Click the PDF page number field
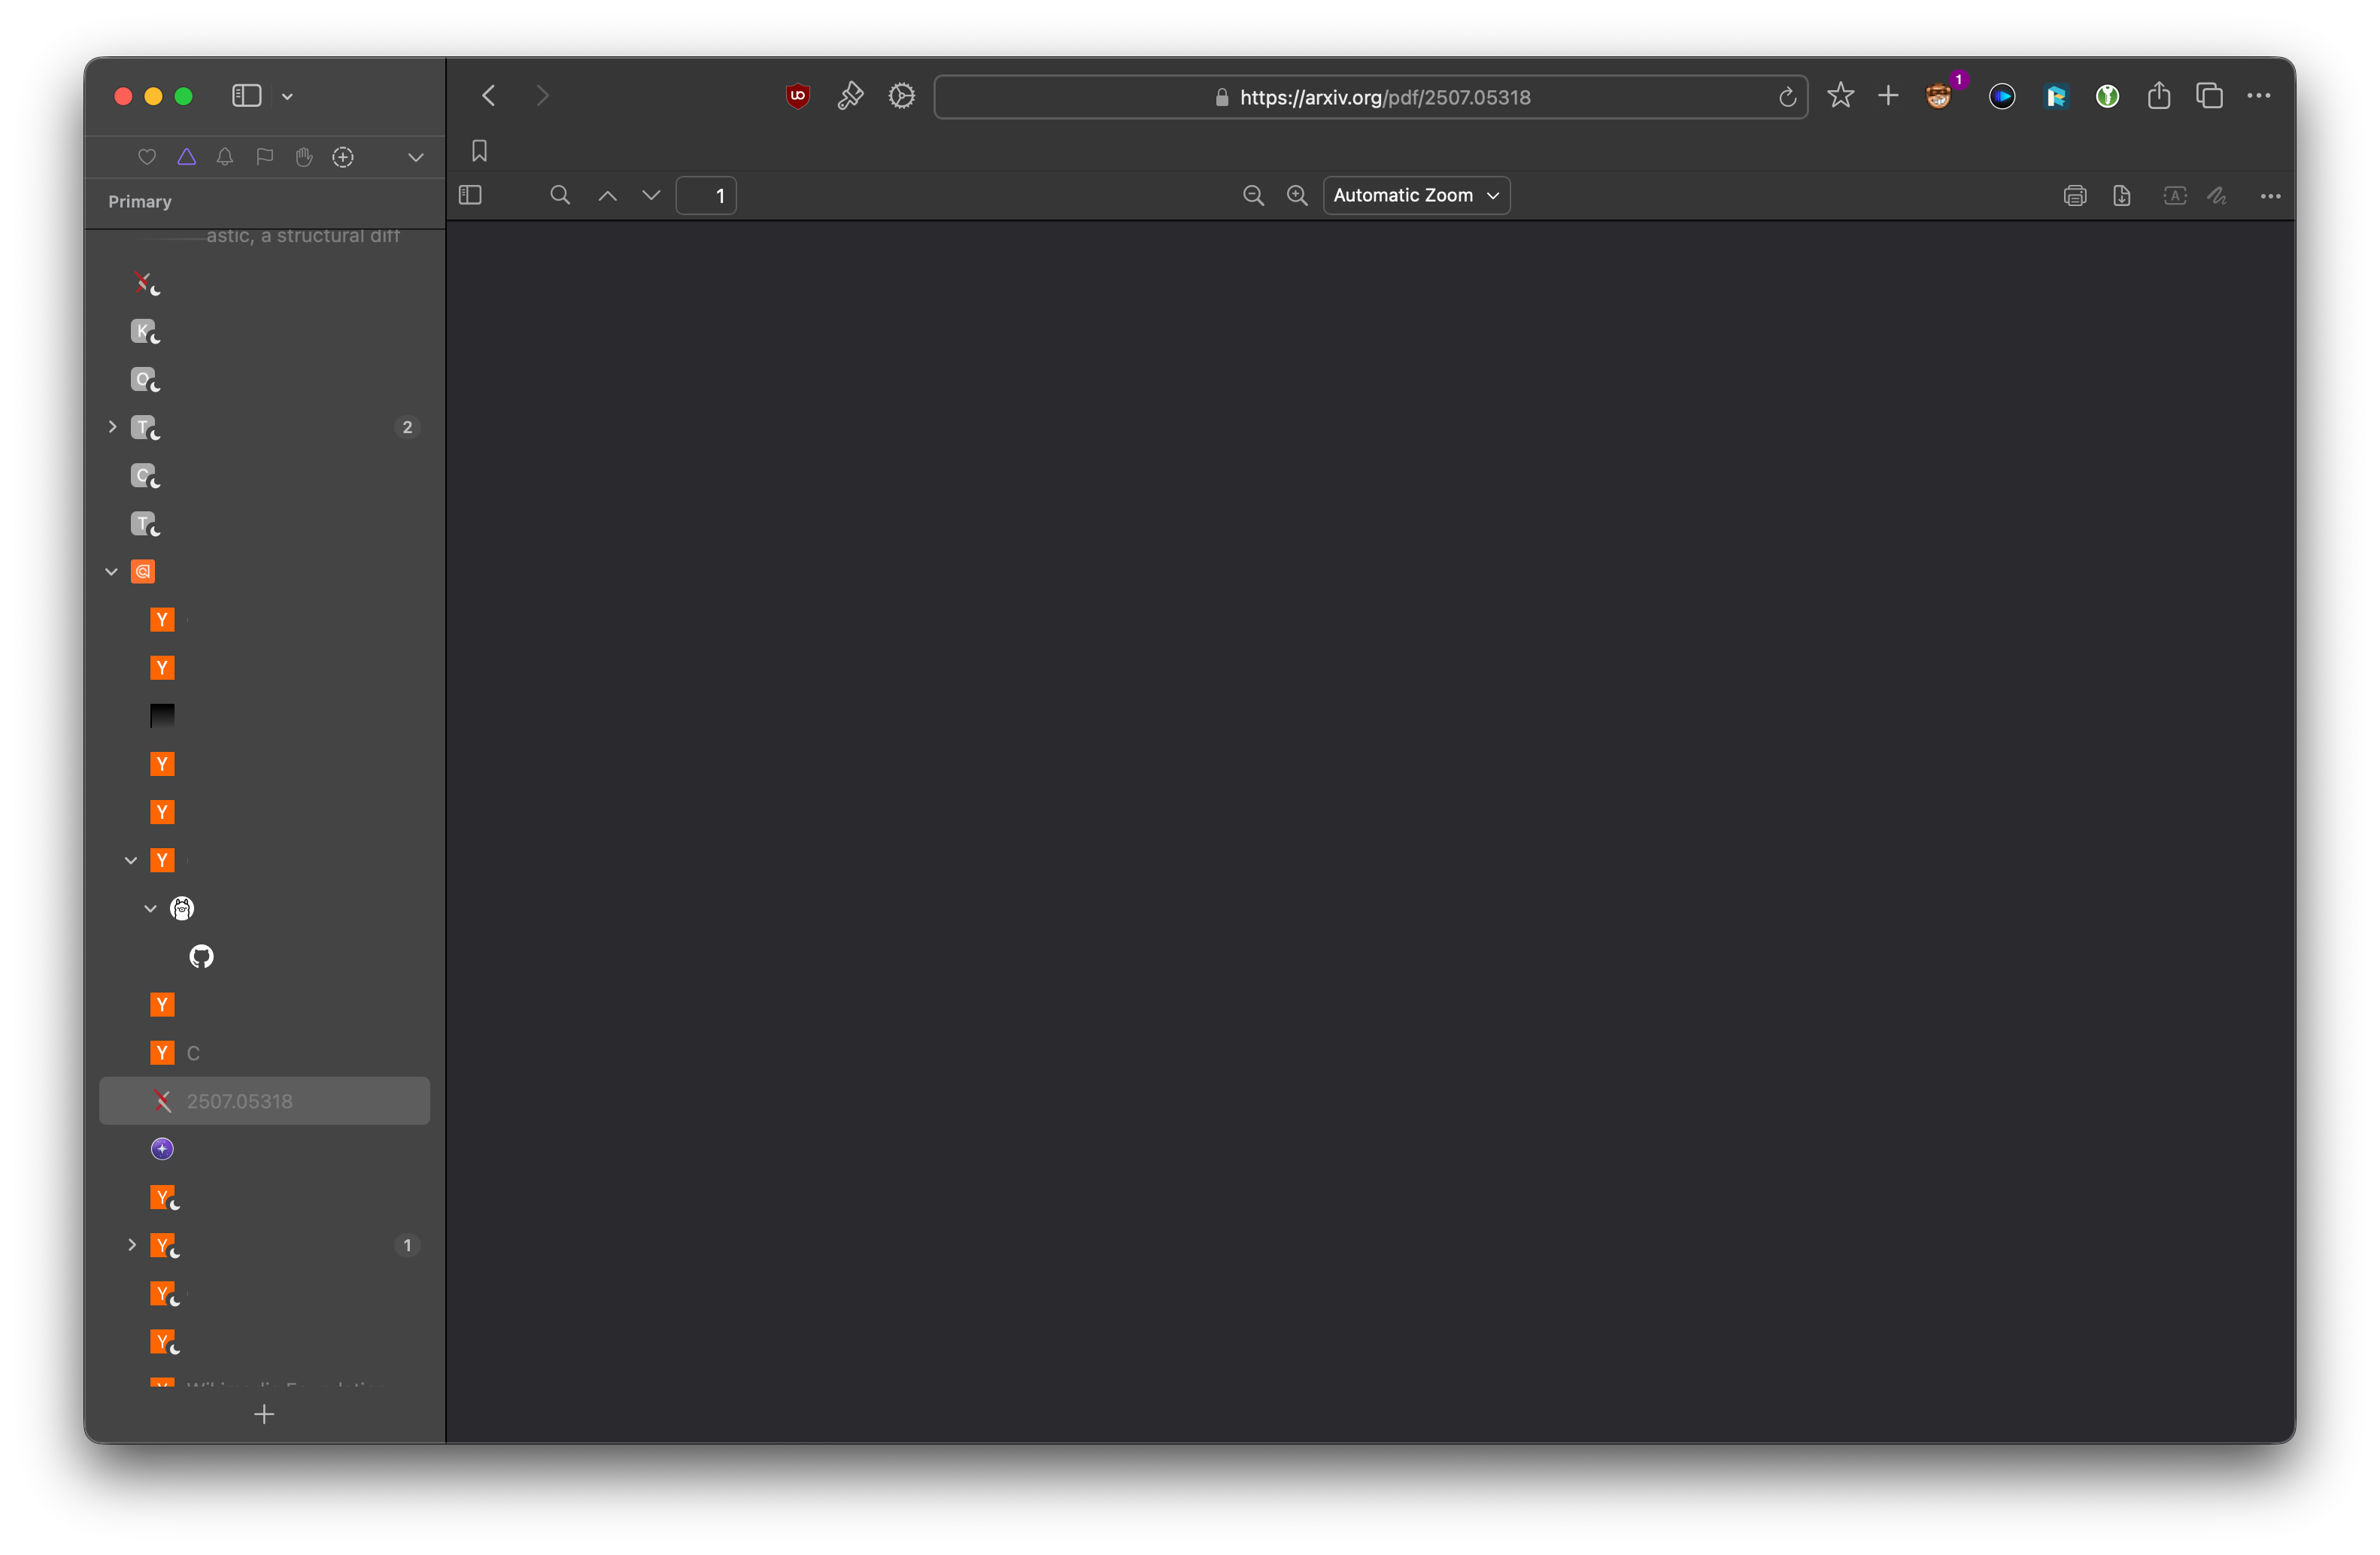This screenshot has height=1555, width=2380. (706, 196)
